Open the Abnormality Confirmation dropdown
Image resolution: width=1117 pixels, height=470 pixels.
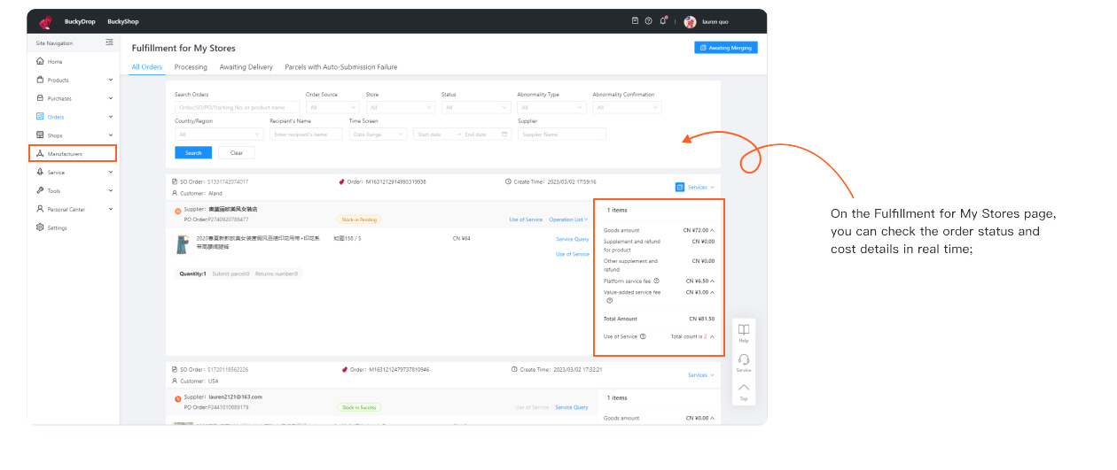(x=627, y=107)
